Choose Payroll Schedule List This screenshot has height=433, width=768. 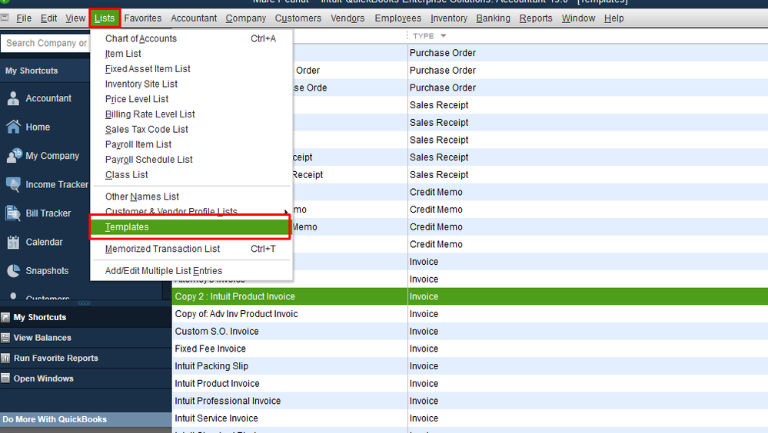tap(191, 160)
